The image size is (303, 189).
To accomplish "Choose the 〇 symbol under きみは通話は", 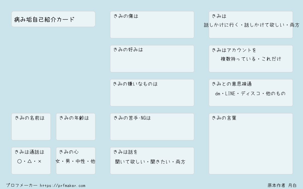I will (19, 161).
